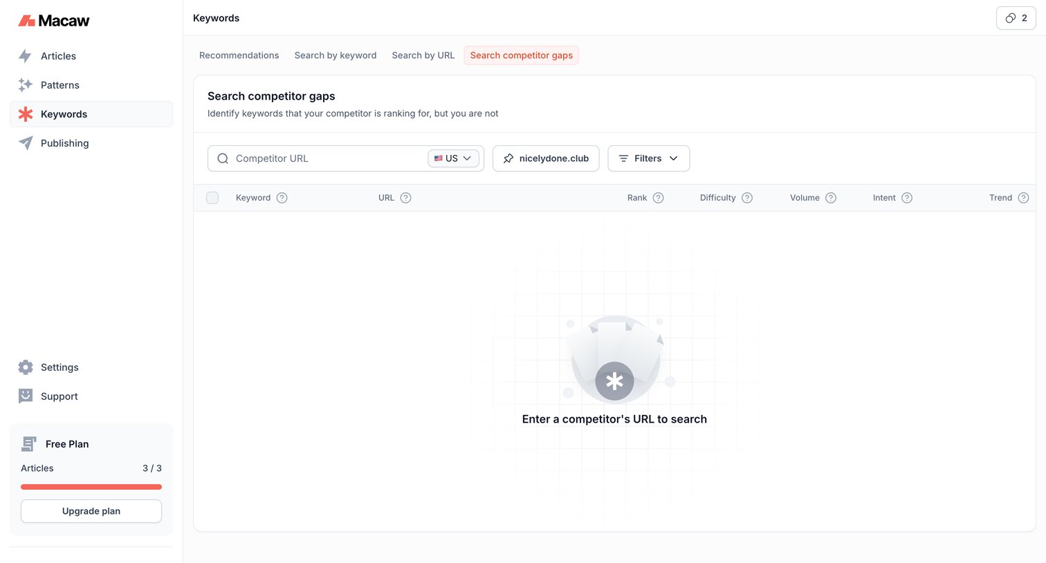Click the Free Plan receipt icon
This screenshot has height=563, width=1046.
(x=29, y=444)
